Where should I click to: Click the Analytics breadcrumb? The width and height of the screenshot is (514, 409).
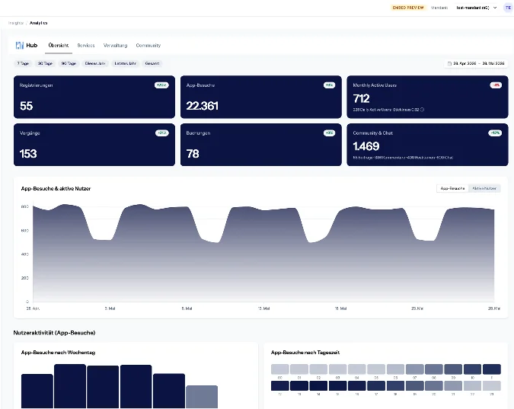tap(38, 23)
